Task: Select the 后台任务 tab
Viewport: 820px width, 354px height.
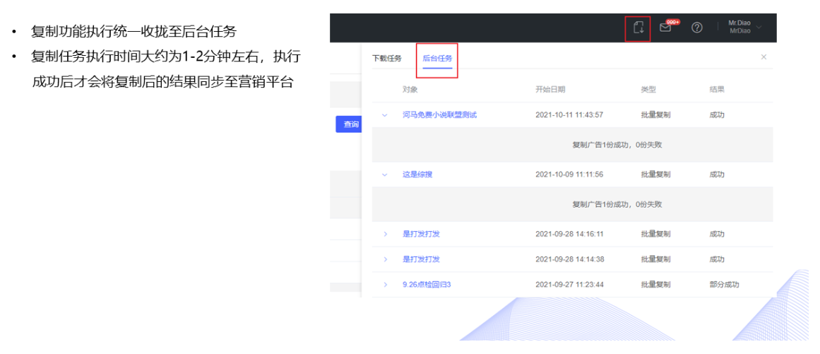Action: point(437,59)
